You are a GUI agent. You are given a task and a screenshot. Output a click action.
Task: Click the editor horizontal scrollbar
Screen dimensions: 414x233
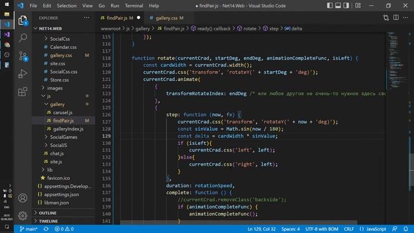tap(239, 223)
